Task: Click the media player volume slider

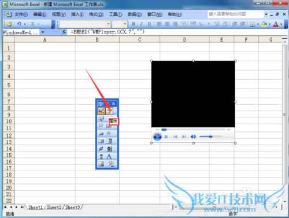Action: pos(210,136)
